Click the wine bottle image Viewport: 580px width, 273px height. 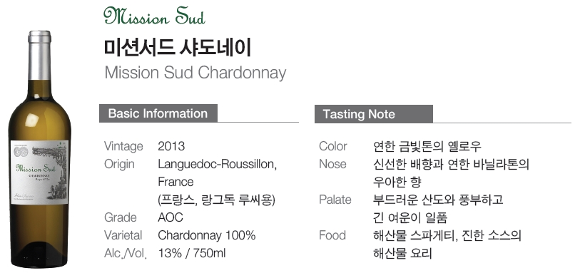click(39, 149)
